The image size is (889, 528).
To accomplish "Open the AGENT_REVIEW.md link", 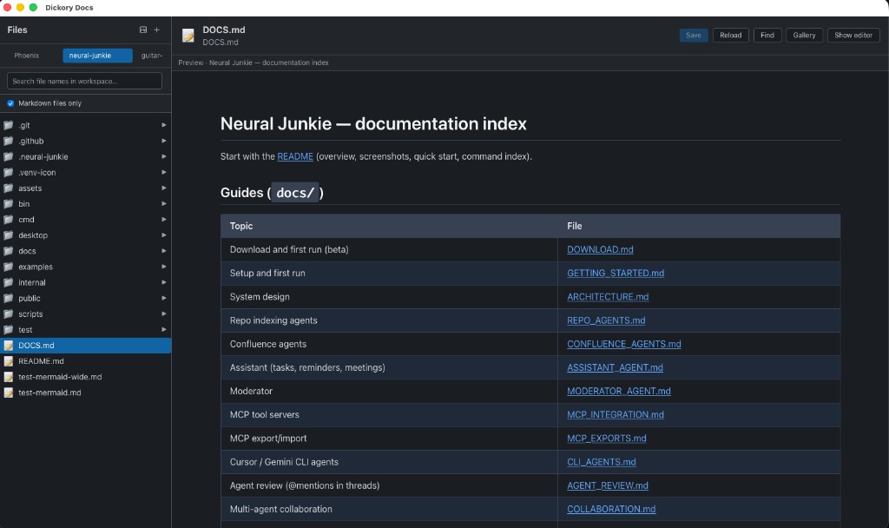I will (607, 486).
